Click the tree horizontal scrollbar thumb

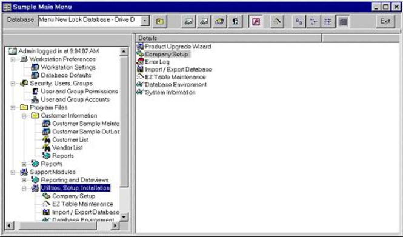tap(58, 225)
